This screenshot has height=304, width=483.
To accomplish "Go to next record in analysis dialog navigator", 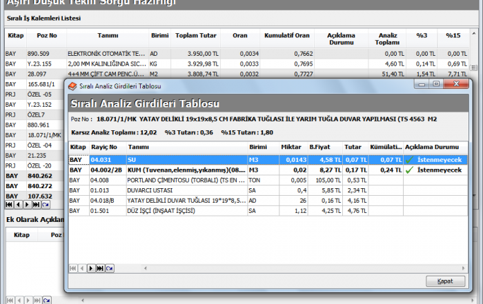I will pyautogui.click(x=90, y=267).
